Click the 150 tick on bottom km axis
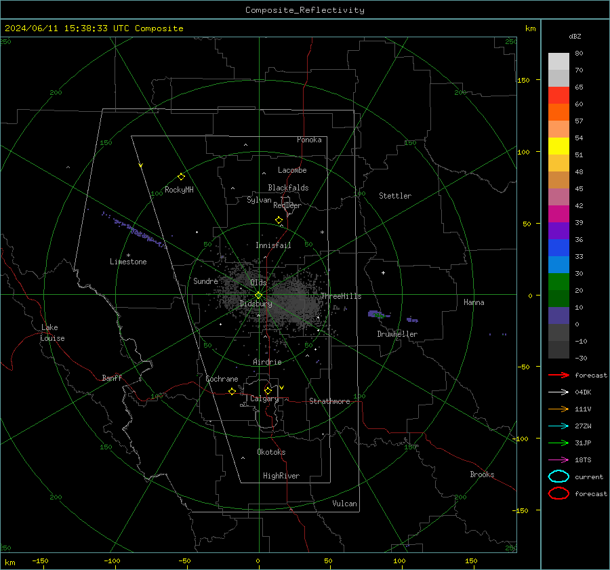This screenshot has width=610, height=570. pos(471,561)
